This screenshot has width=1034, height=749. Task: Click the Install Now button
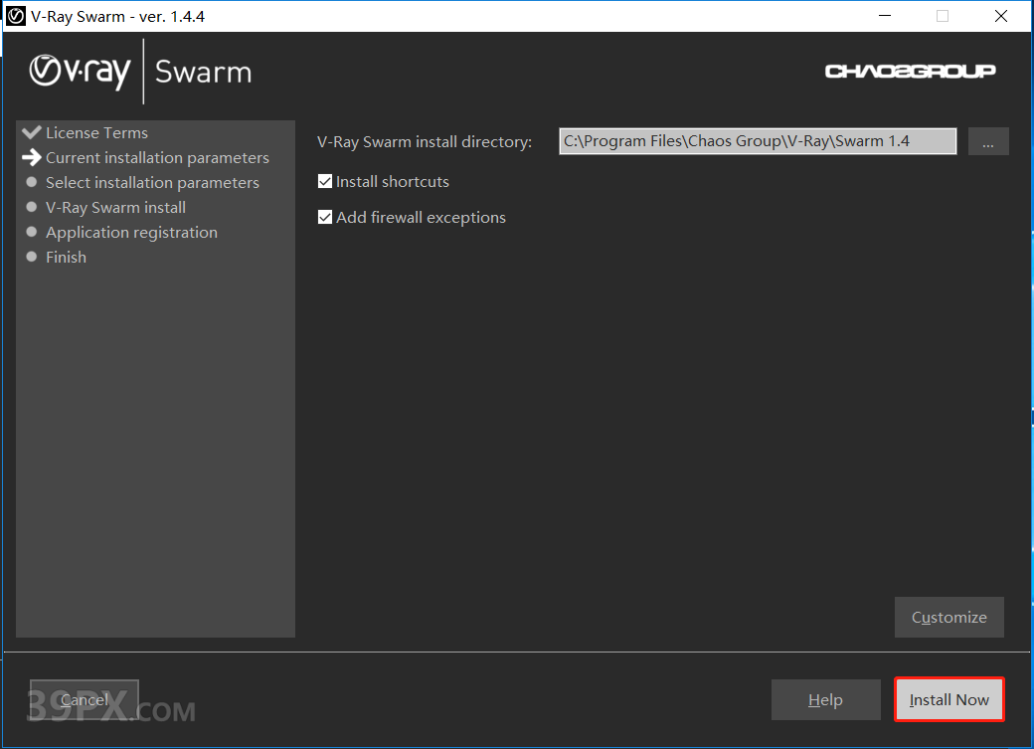tap(948, 699)
